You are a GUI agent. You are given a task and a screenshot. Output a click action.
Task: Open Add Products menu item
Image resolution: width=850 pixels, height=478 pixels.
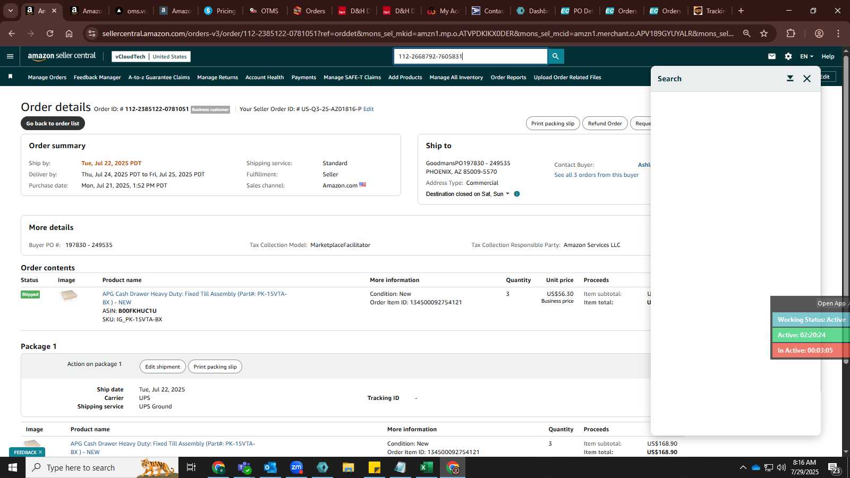click(x=405, y=77)
